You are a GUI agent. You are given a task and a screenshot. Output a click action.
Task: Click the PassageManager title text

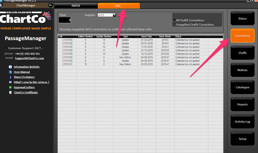26,38
